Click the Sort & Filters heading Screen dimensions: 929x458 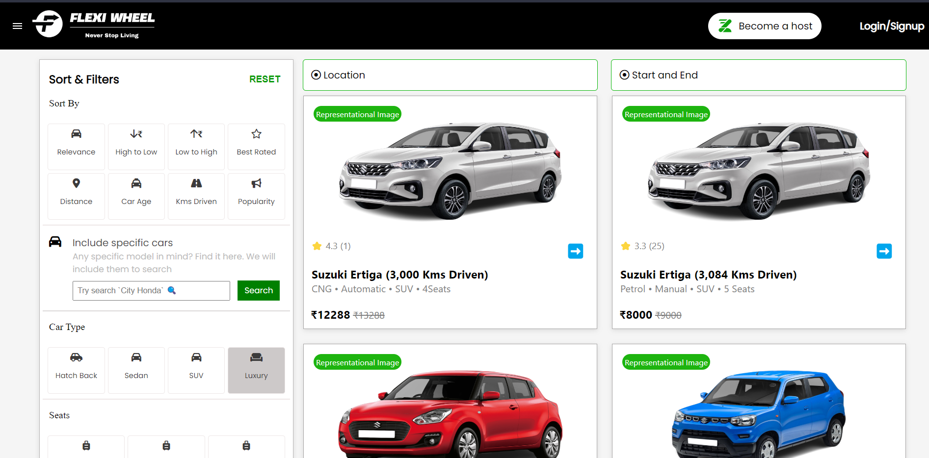[x=84, y=79]
